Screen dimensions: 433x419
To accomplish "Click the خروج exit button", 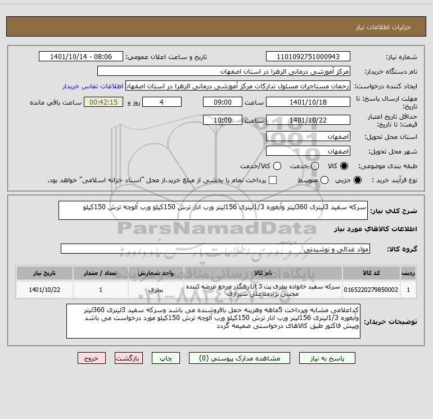I will (92, 358).
